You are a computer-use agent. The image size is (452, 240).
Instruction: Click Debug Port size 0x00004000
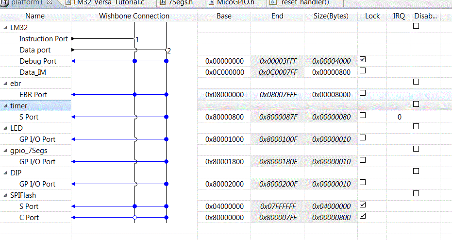point(331,61)
